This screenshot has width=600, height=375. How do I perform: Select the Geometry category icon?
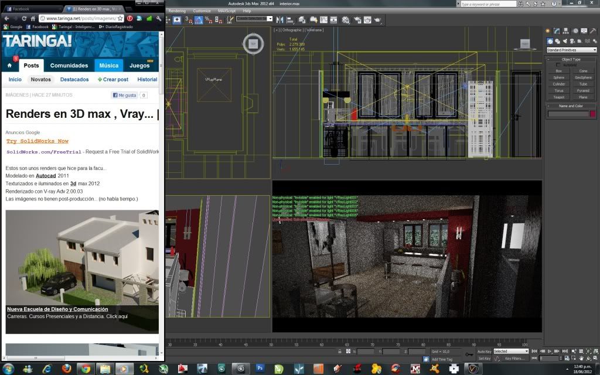tap(550, 41)
